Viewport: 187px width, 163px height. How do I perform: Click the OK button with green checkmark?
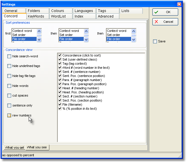165,12
